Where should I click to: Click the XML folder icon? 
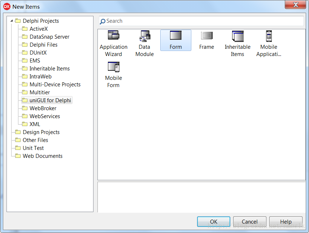click(x=25, y=124)
